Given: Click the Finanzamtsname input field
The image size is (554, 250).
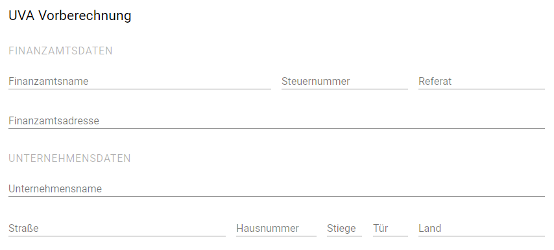Looking at the screenshot, I should pyautogui.click(x=139, y=82).
